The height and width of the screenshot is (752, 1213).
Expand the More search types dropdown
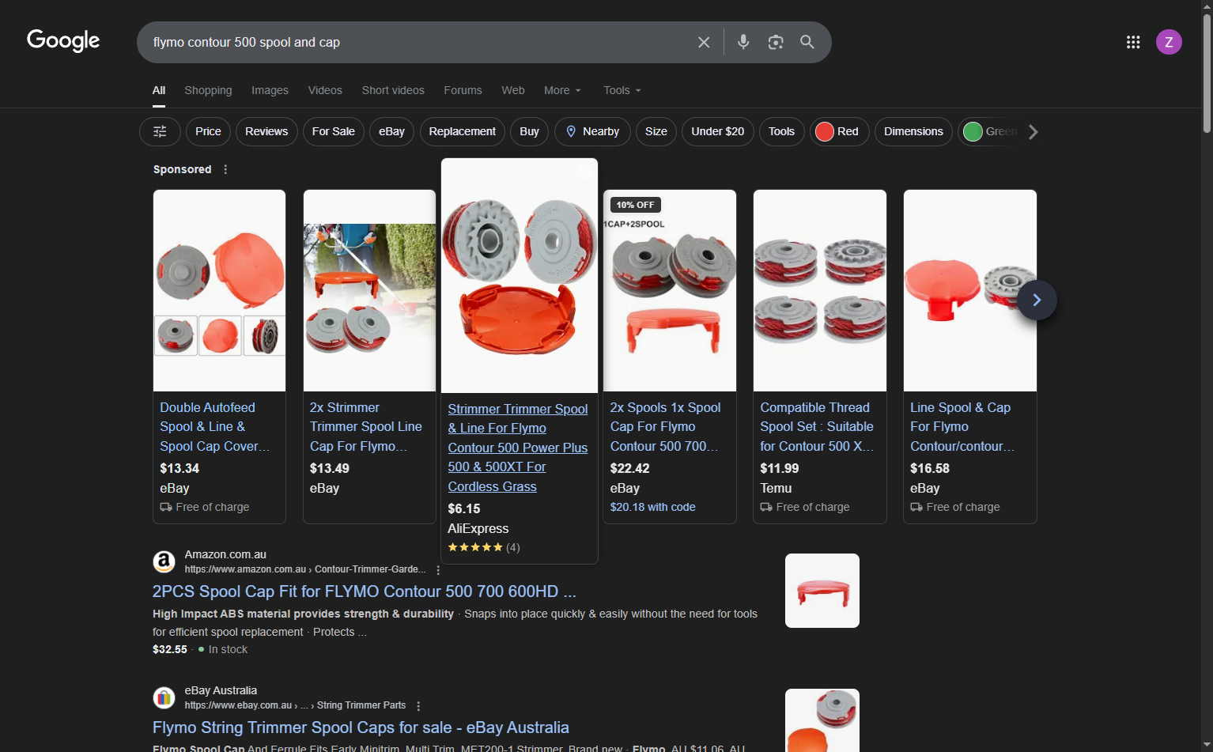click(562, 90)
